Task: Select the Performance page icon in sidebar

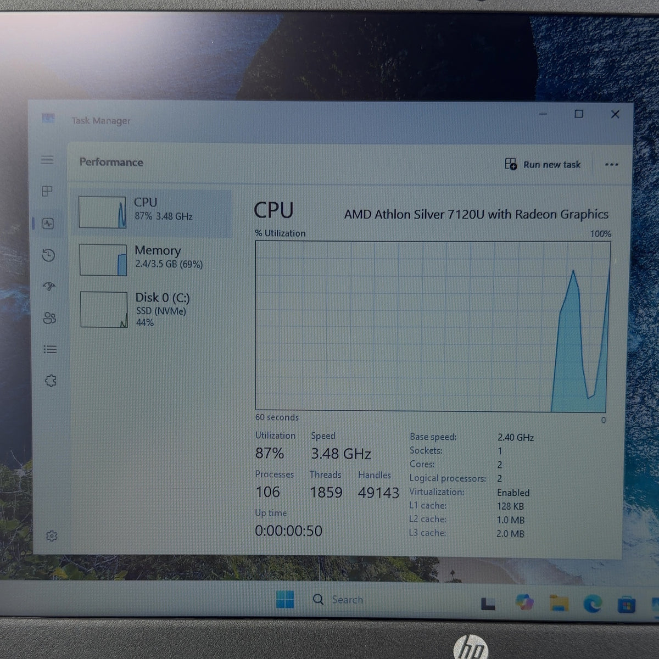Action: coord(48,223)
